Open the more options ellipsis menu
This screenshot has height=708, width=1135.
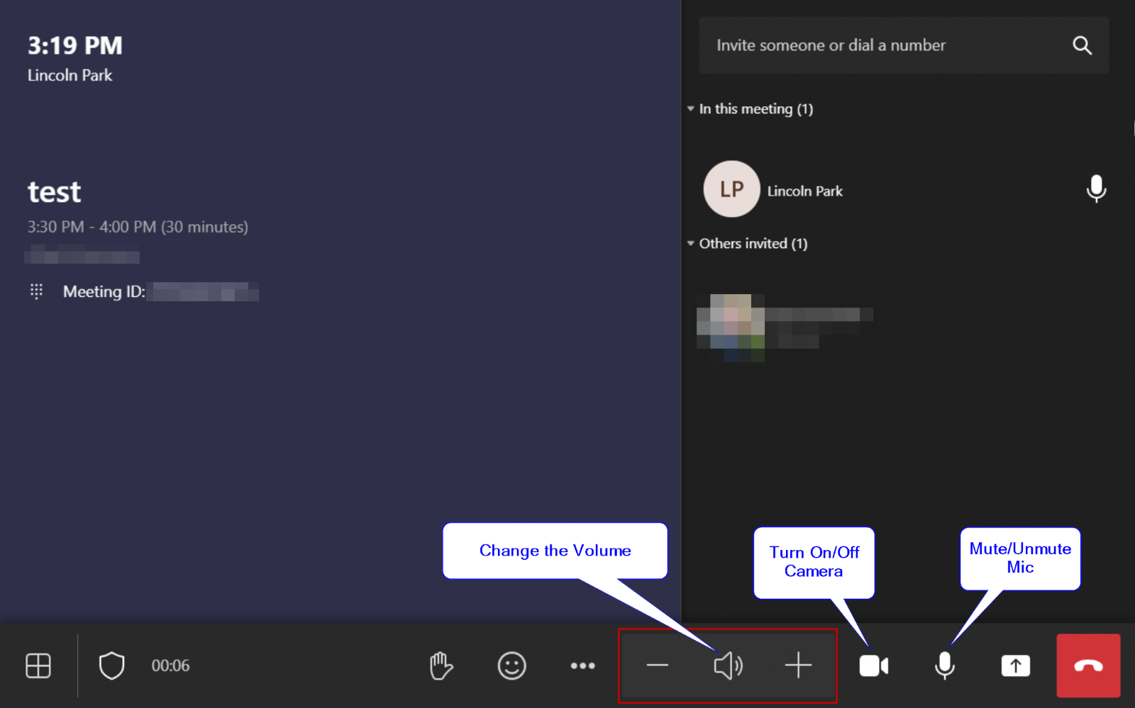(582, 665)
